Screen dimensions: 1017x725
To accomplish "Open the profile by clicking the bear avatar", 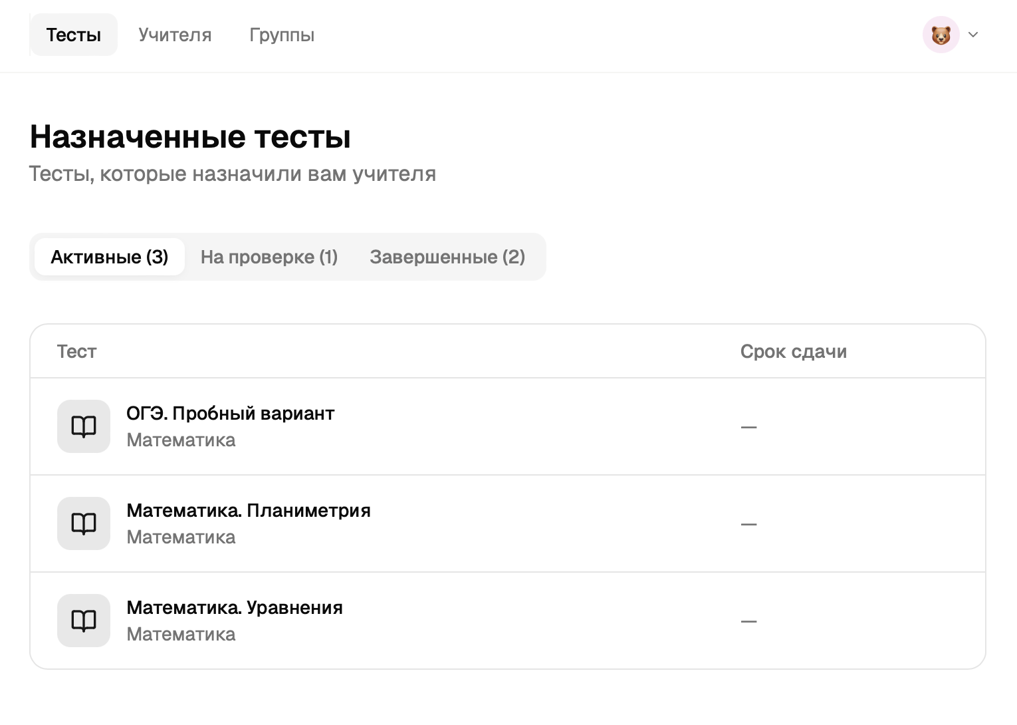I will 941,35.
